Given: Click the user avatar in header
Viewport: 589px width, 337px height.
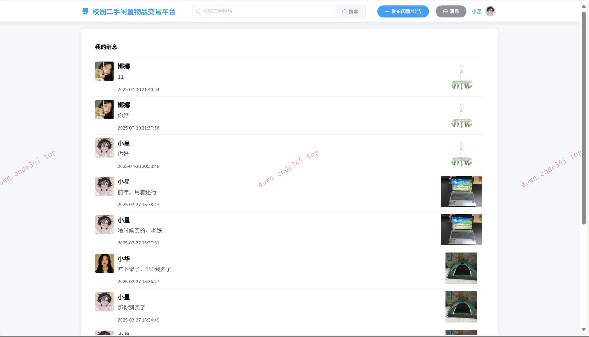Looking at the screenshot, I should click(490, 11).
